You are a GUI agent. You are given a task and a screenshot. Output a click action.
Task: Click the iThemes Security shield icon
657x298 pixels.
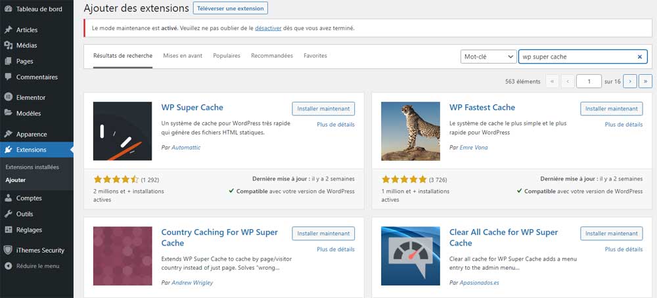click(x=8, y=250)
